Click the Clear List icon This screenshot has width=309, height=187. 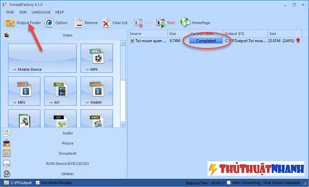pos(106,23)
